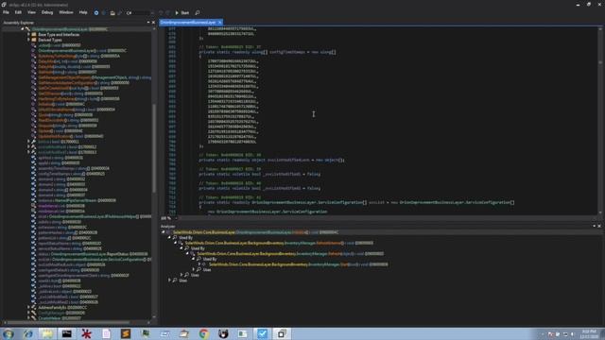This screenshot has height=340, width=605.
Task: Click the Start debugging button
Action: [x=182, y=12]
